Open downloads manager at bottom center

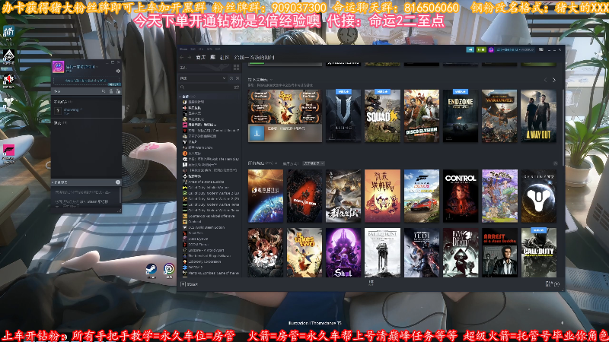(371, 283)
